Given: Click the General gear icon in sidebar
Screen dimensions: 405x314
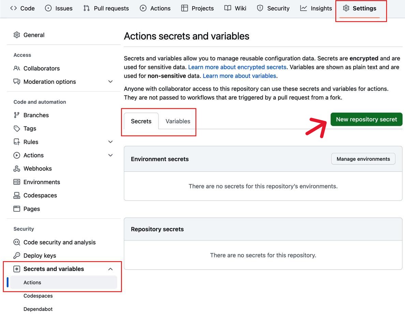Looking at the screenshot, I should [x=17, y=35].
